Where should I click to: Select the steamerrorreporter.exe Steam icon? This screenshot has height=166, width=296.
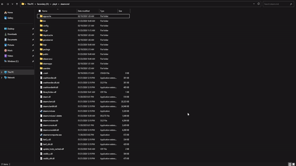pos(41,135)
